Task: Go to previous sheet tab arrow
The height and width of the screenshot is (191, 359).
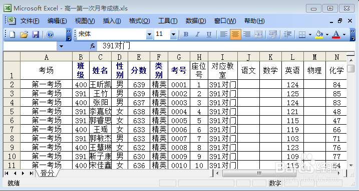Action: coord(15,173)
